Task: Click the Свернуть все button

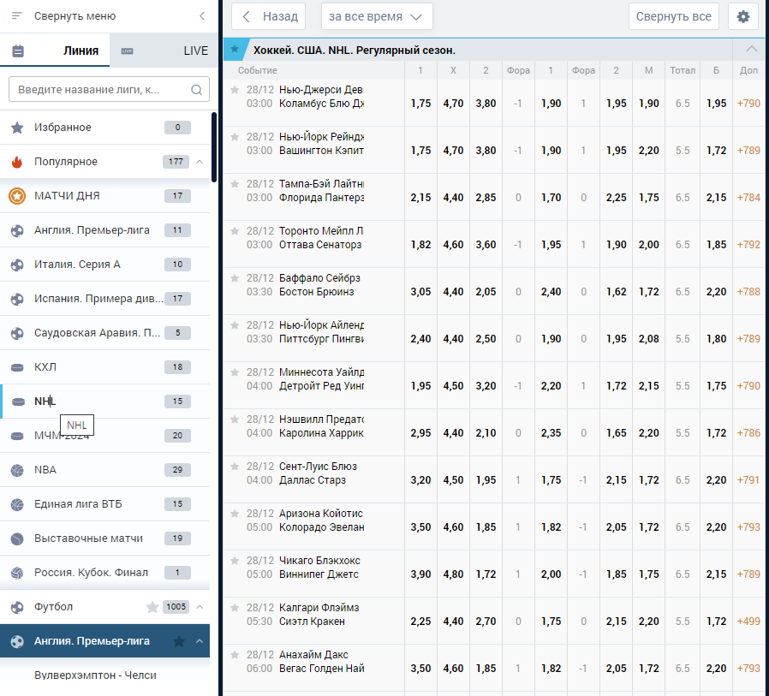Action: (673, 16)
